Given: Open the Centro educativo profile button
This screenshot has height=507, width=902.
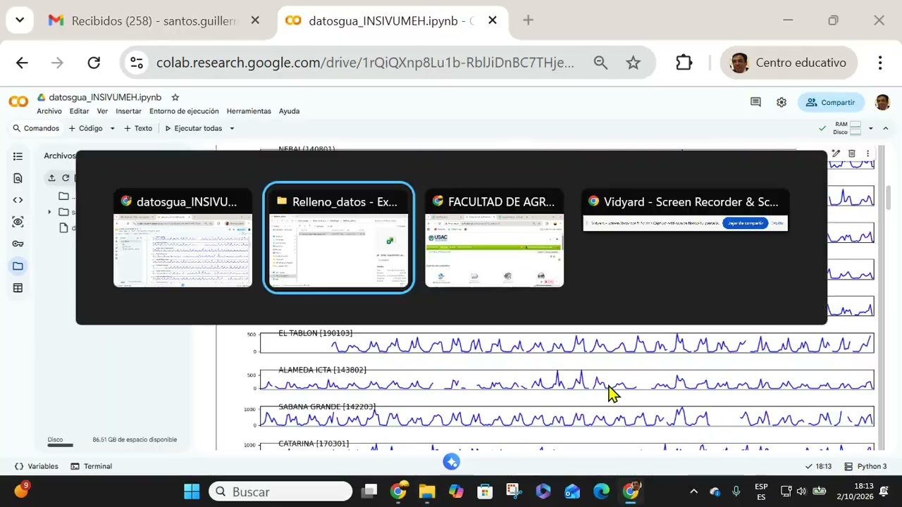Looking at the screenshot, I should tap(789, 63).
